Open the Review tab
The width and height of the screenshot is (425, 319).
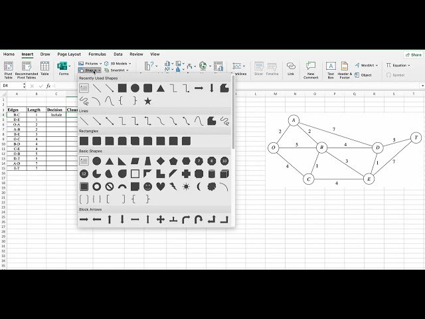pos(136,54)
